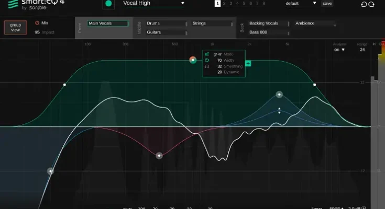The width and height of the screenshot is (385, 209).
Task: Click the headphones solo icon in band popup
Action: click(207, 66)
